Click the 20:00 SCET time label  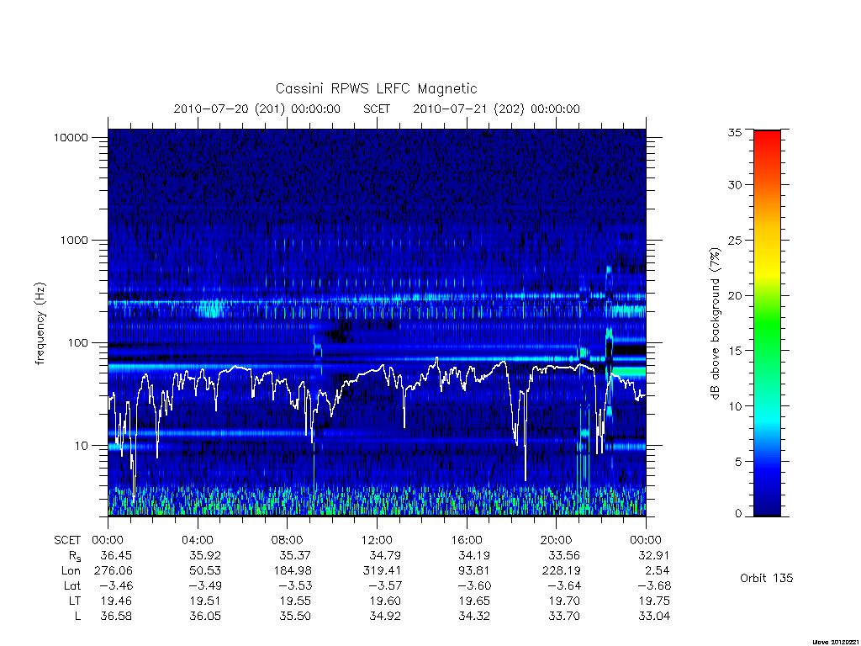557,540
